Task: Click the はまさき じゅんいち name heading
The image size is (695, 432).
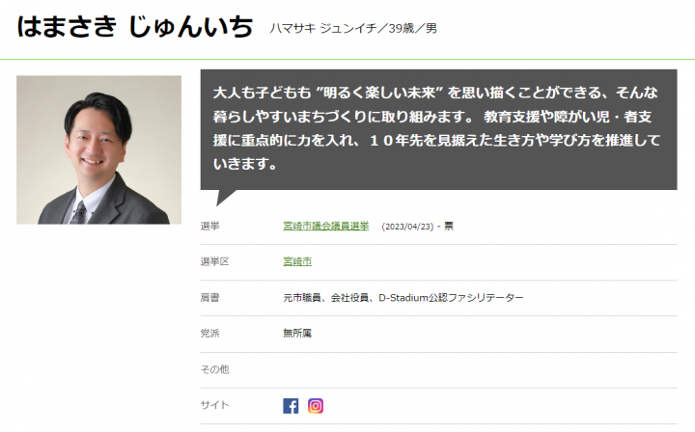Action: pyautogui.click(x=135, y=26)
